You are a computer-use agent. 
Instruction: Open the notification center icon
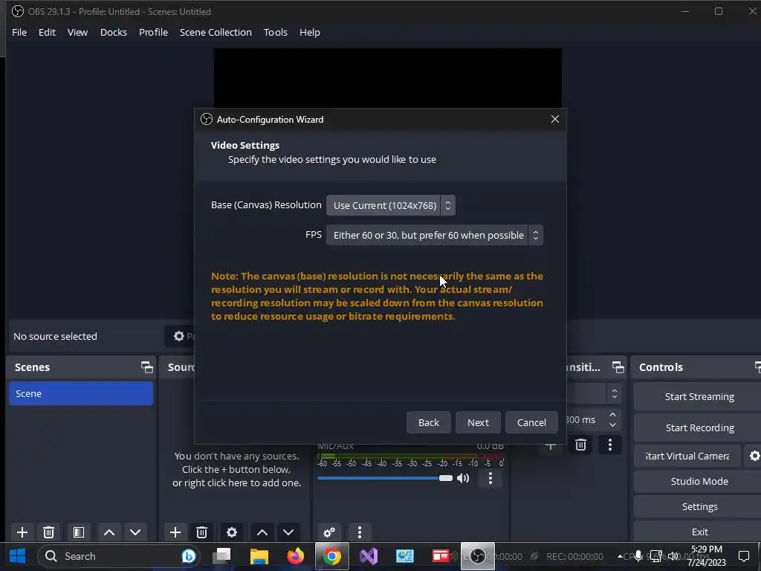pyautogui.click(x=743, y=556)
